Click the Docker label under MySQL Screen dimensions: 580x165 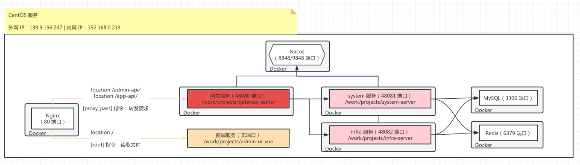point(483,111)
